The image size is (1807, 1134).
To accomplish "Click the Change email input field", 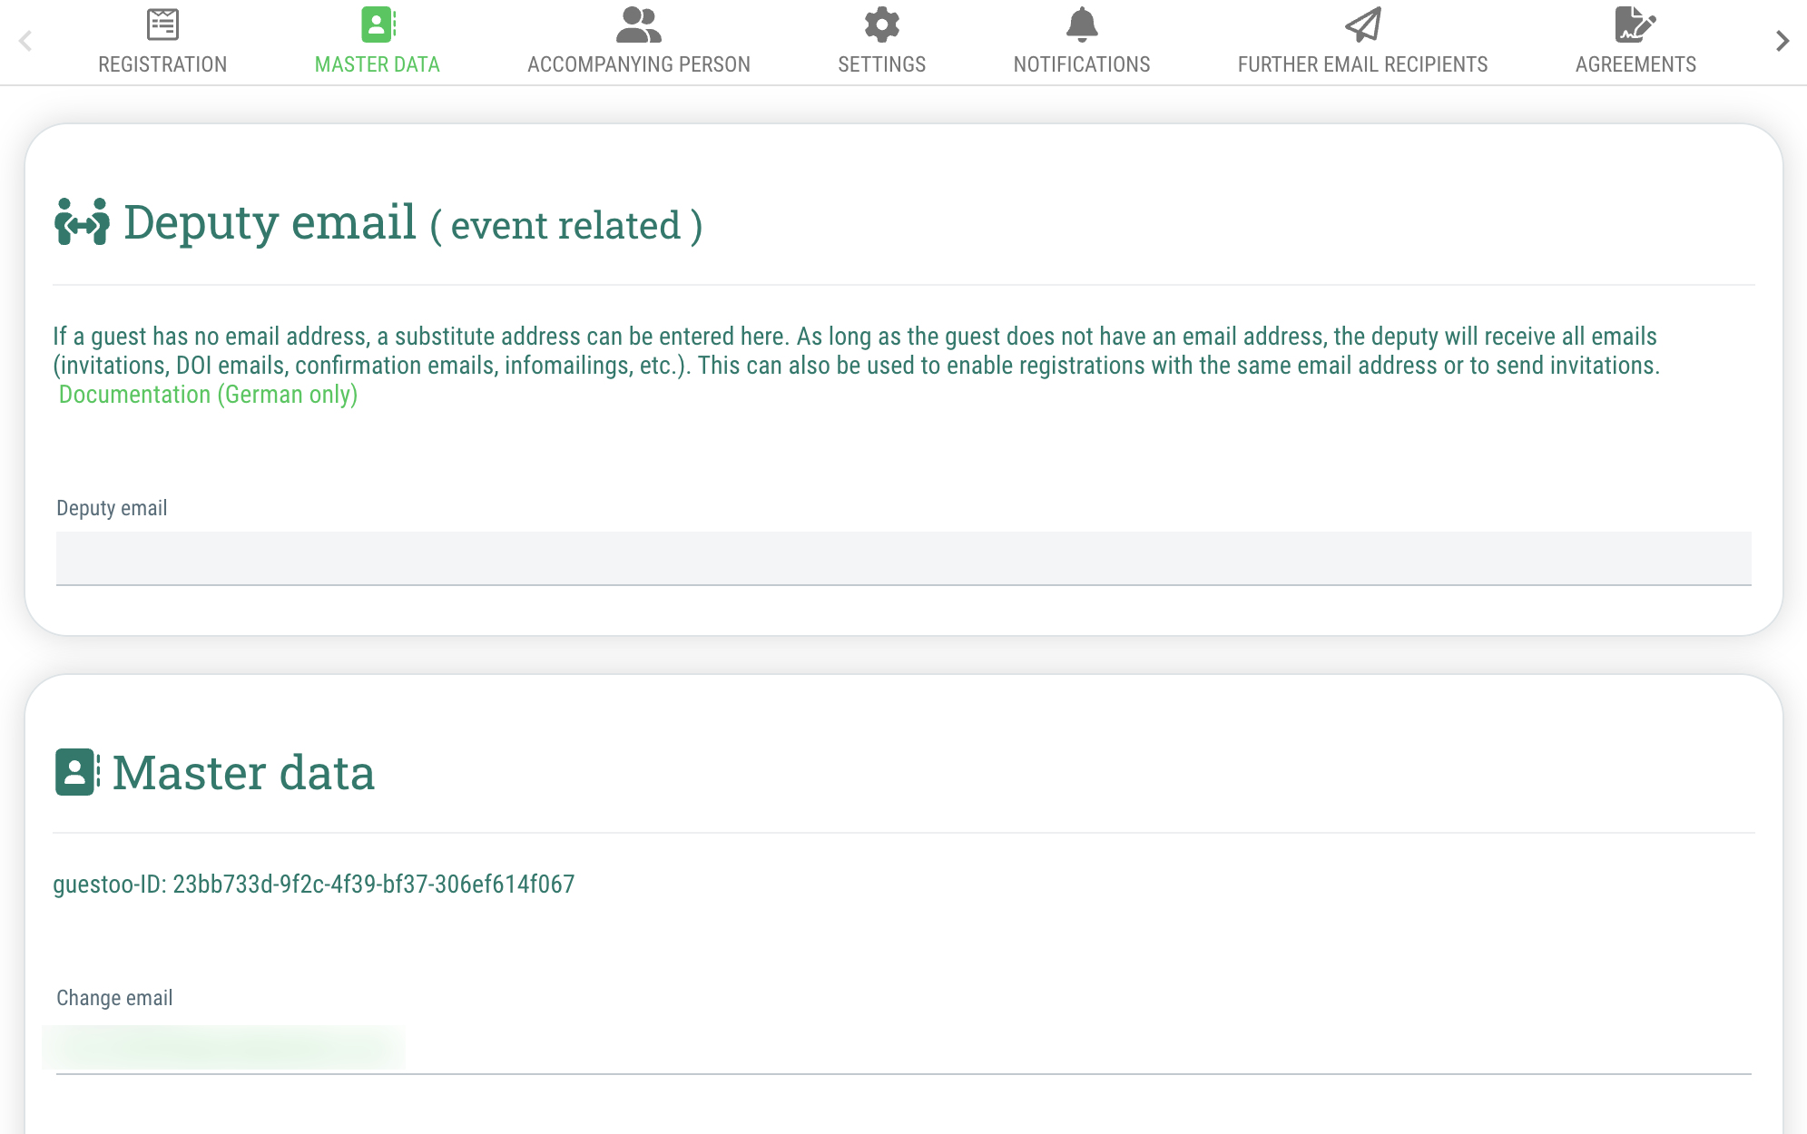I will click(904, 1049).
